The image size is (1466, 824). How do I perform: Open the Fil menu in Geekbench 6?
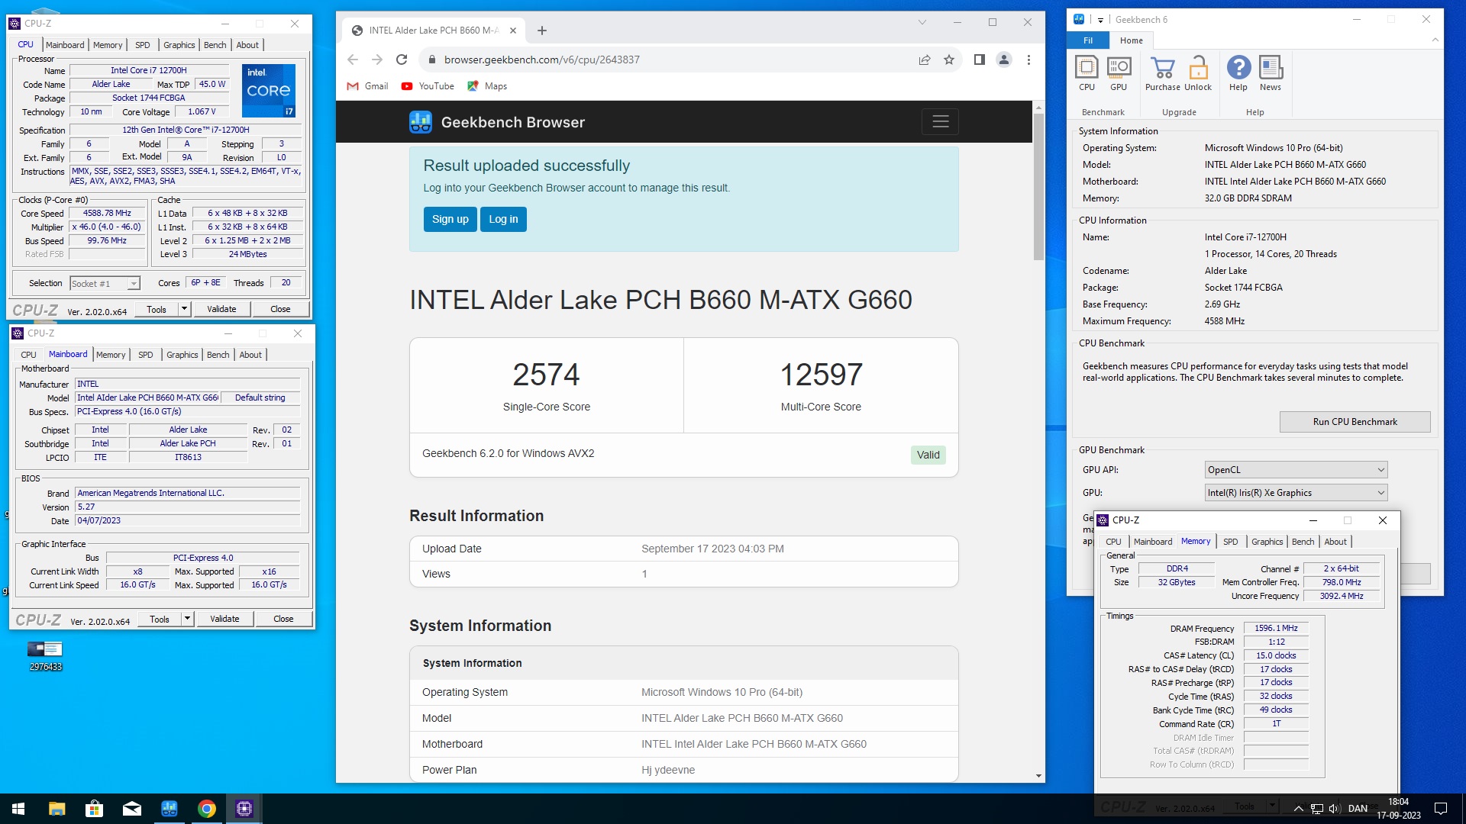pyautogui.click(x=1088, y=40)
